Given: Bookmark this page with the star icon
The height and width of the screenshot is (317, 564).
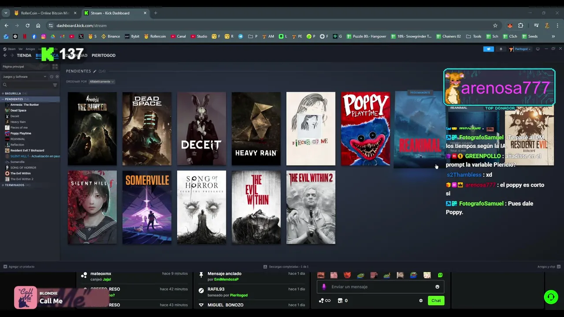Looking at the screenshot, I should [x=495, y=26].
